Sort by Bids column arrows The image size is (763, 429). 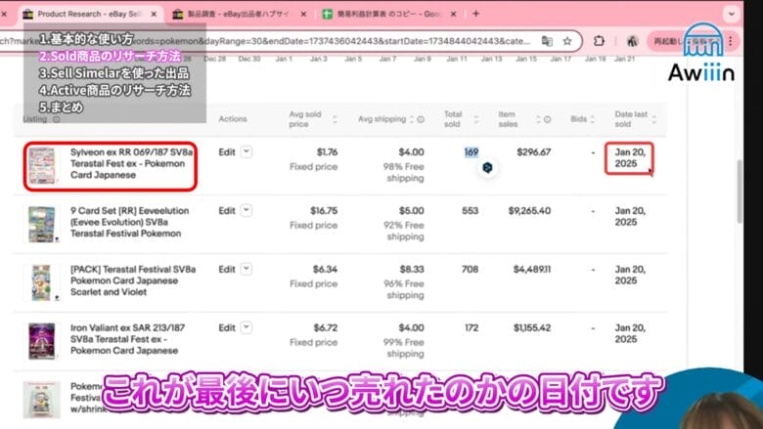pyautogui.click(x=592, y=119)
